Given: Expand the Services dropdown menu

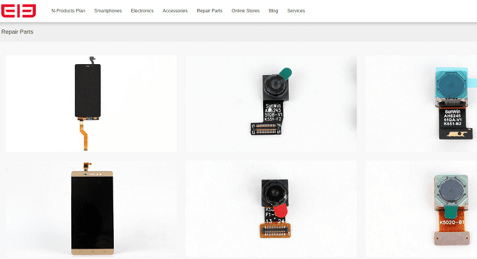Looking at the screenshot, I should pyautogui.click(x=296, y=11).
